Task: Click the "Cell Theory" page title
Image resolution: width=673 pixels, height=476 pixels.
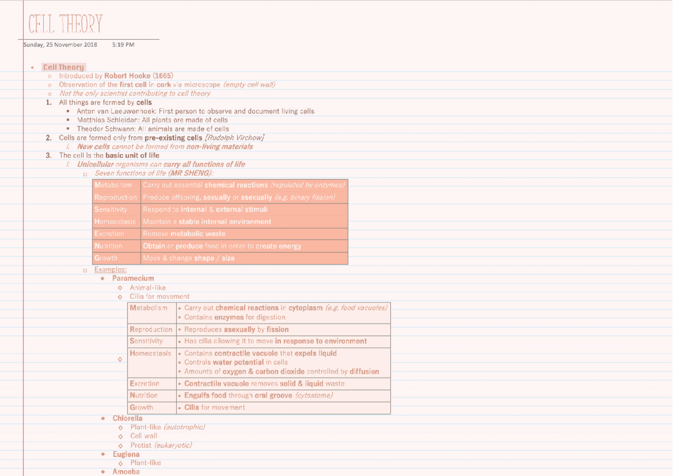Action: point(66,24)
